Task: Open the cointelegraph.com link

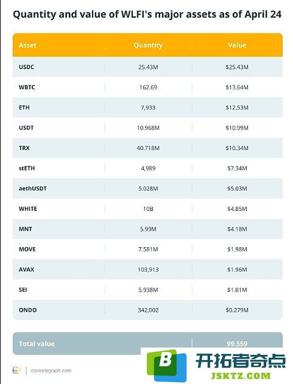Action: [x=51, y=371]
